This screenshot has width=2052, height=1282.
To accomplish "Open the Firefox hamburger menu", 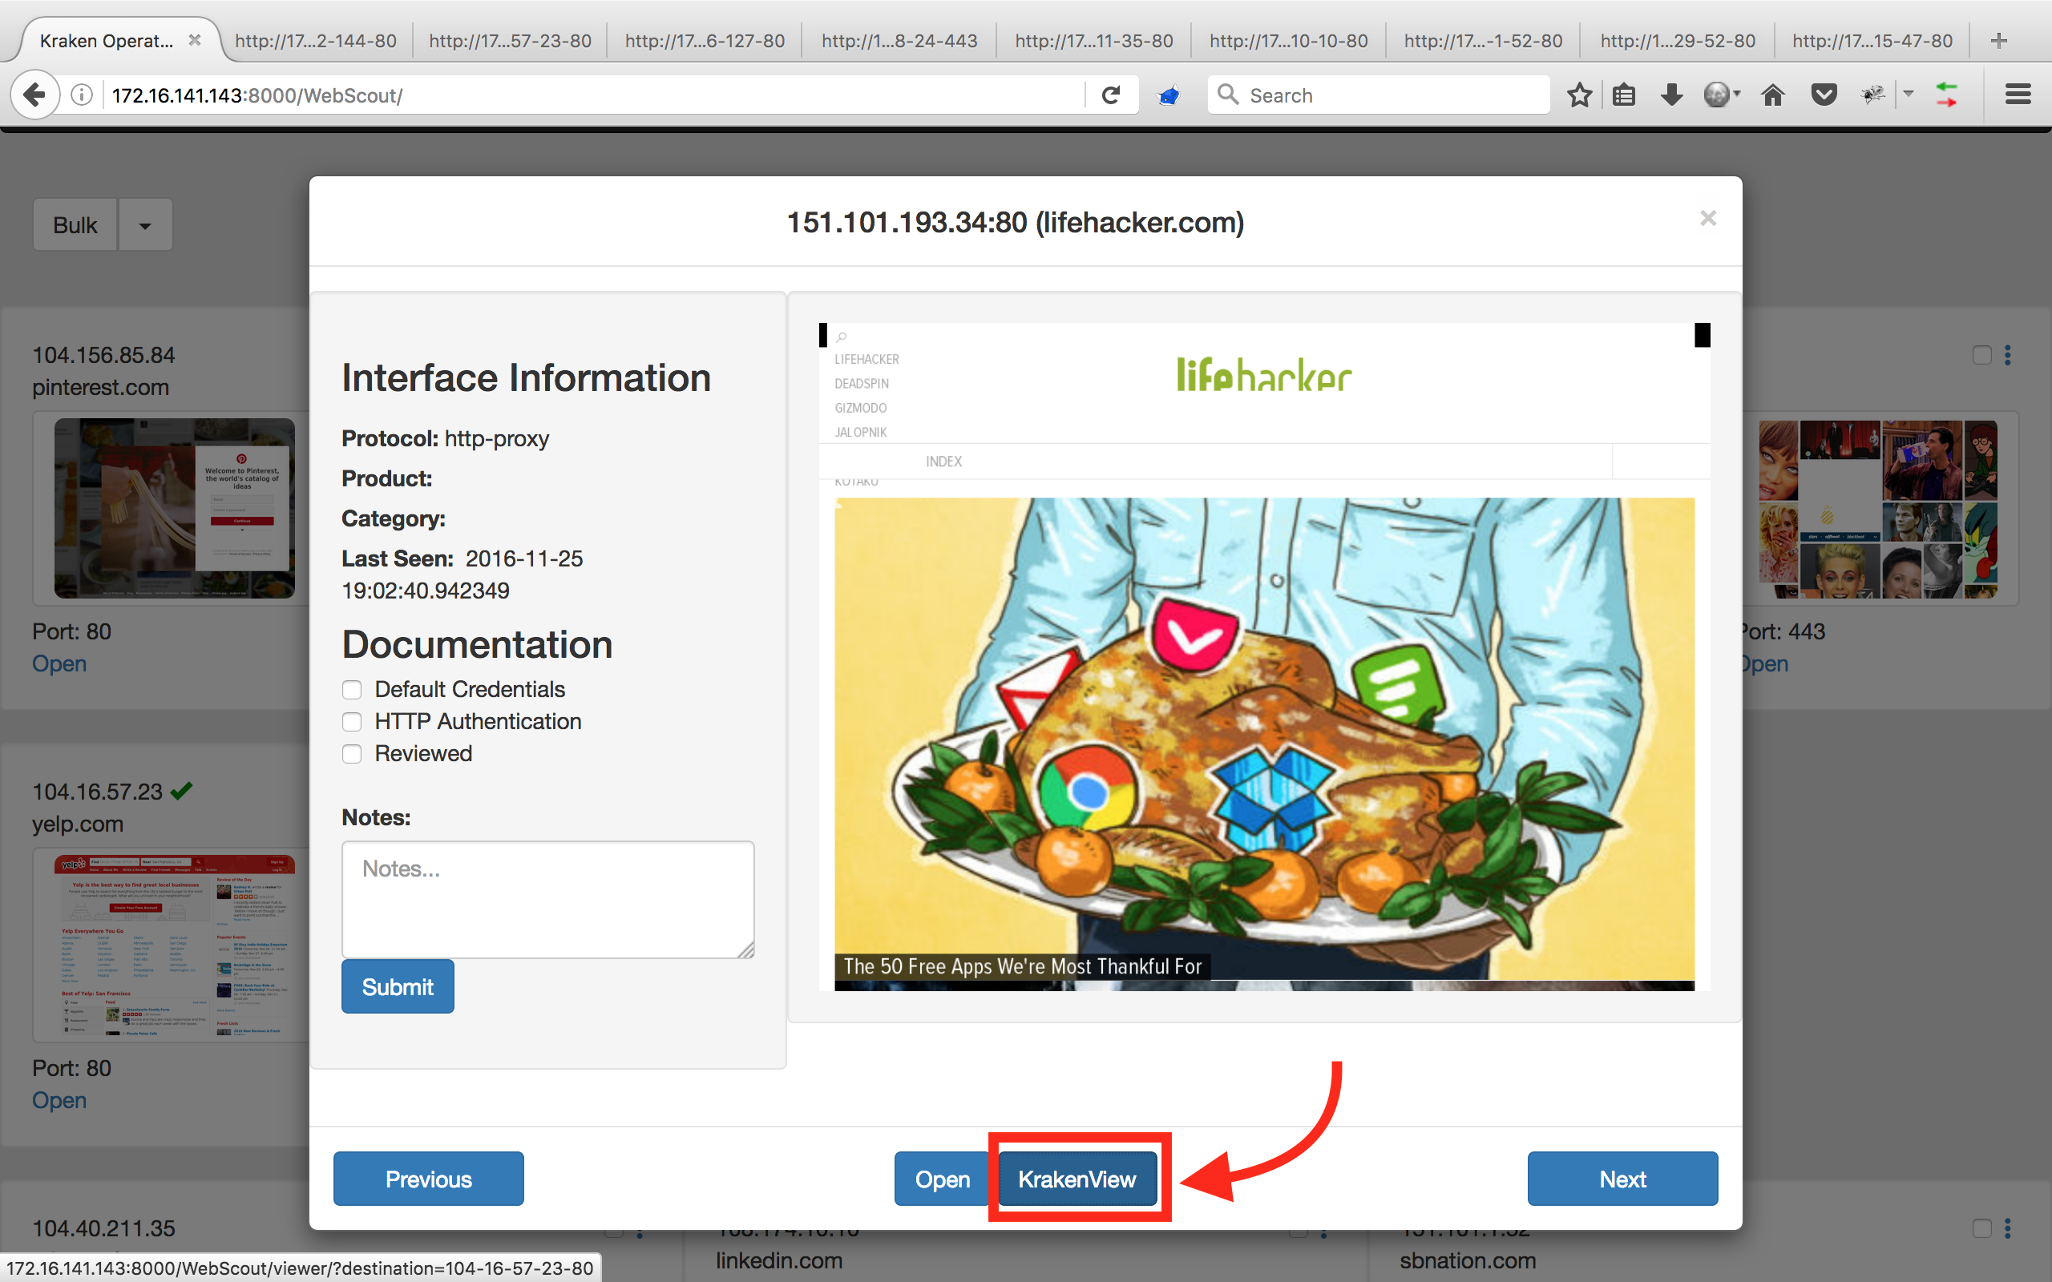I will point(2018,95).
